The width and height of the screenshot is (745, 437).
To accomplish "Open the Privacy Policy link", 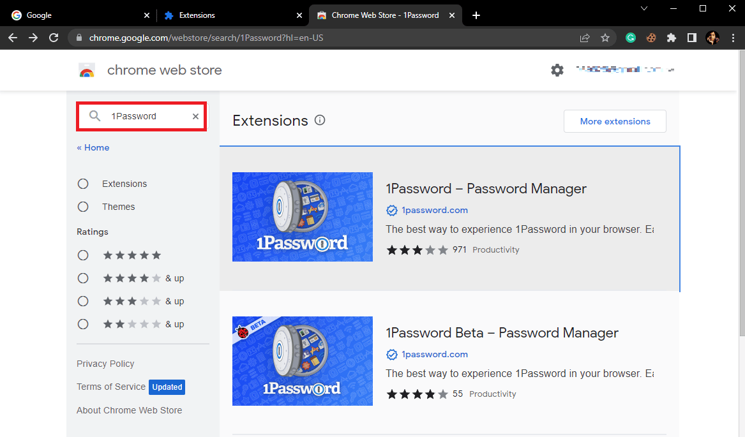I will pyautogui.click(x=105, y=364).
